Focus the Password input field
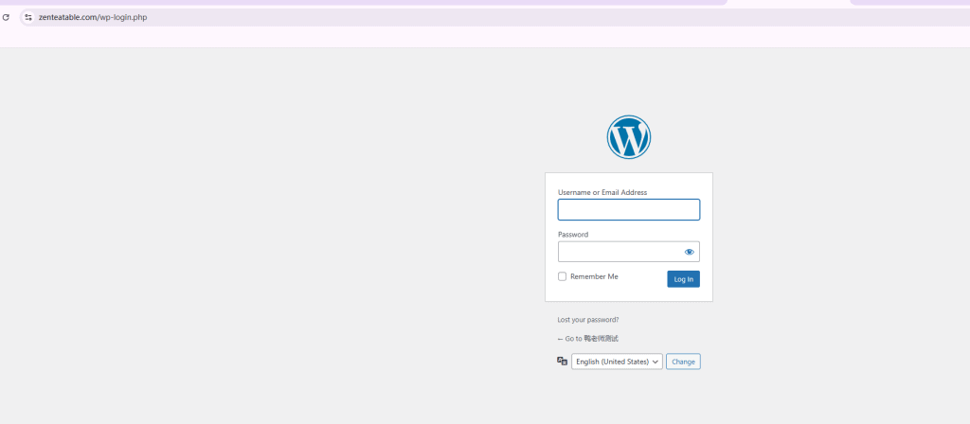 click(x=629, y=252)
